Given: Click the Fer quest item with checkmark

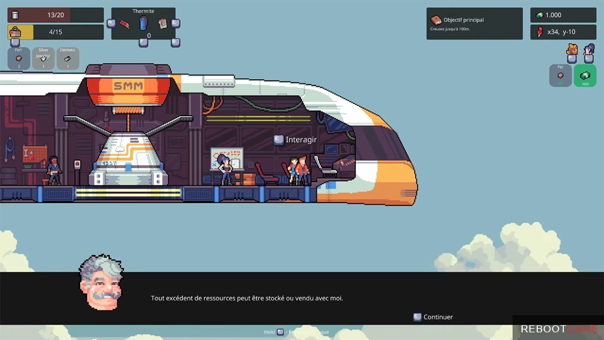Looking at the screenshot, I should tap(560, 76).
